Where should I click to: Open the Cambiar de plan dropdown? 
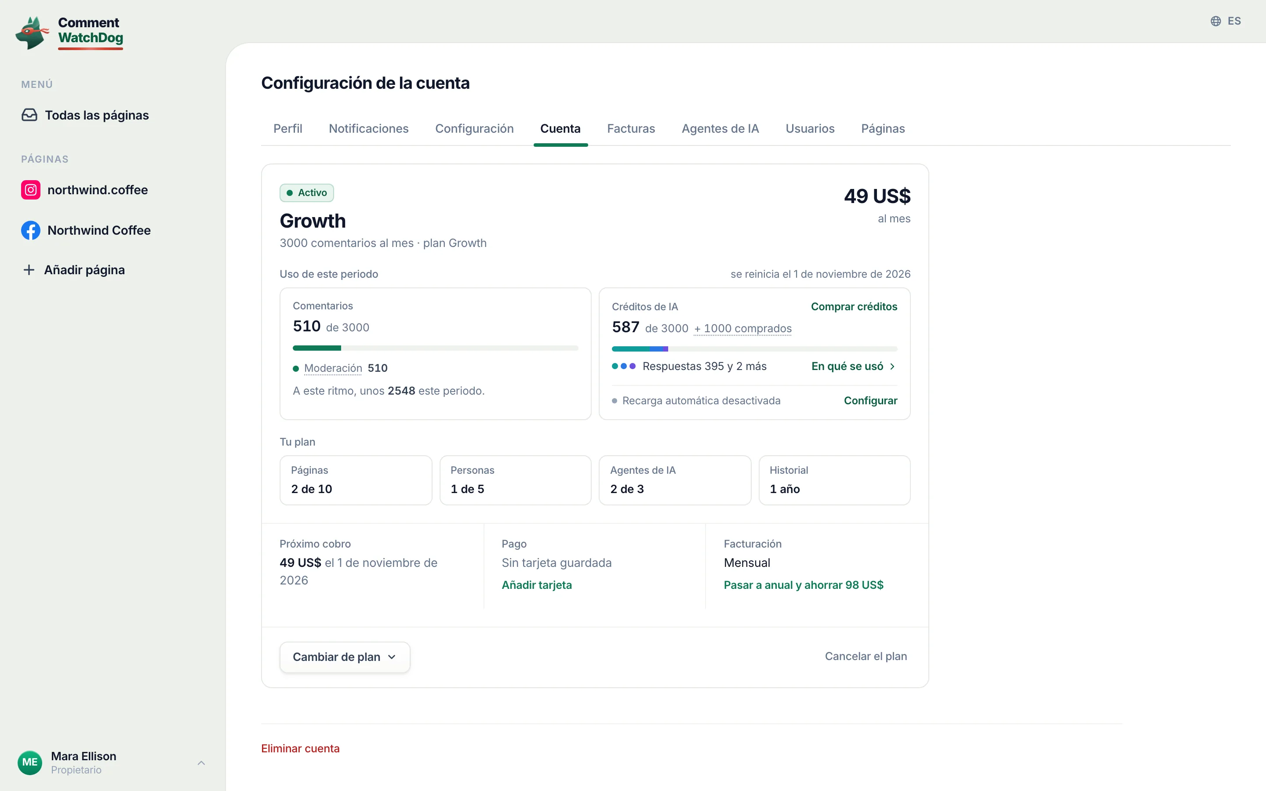coord(345,657)
